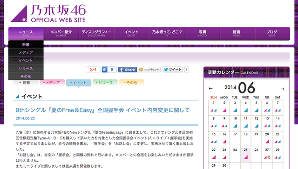Click the event markers on June 1

214,110
